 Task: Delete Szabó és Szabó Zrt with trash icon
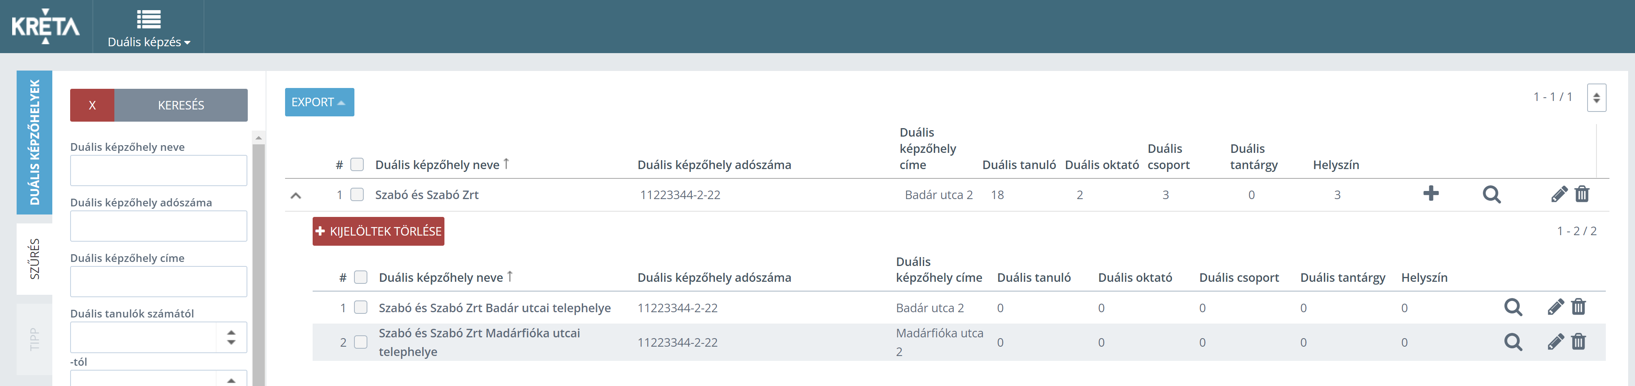tap(1582, 194)
